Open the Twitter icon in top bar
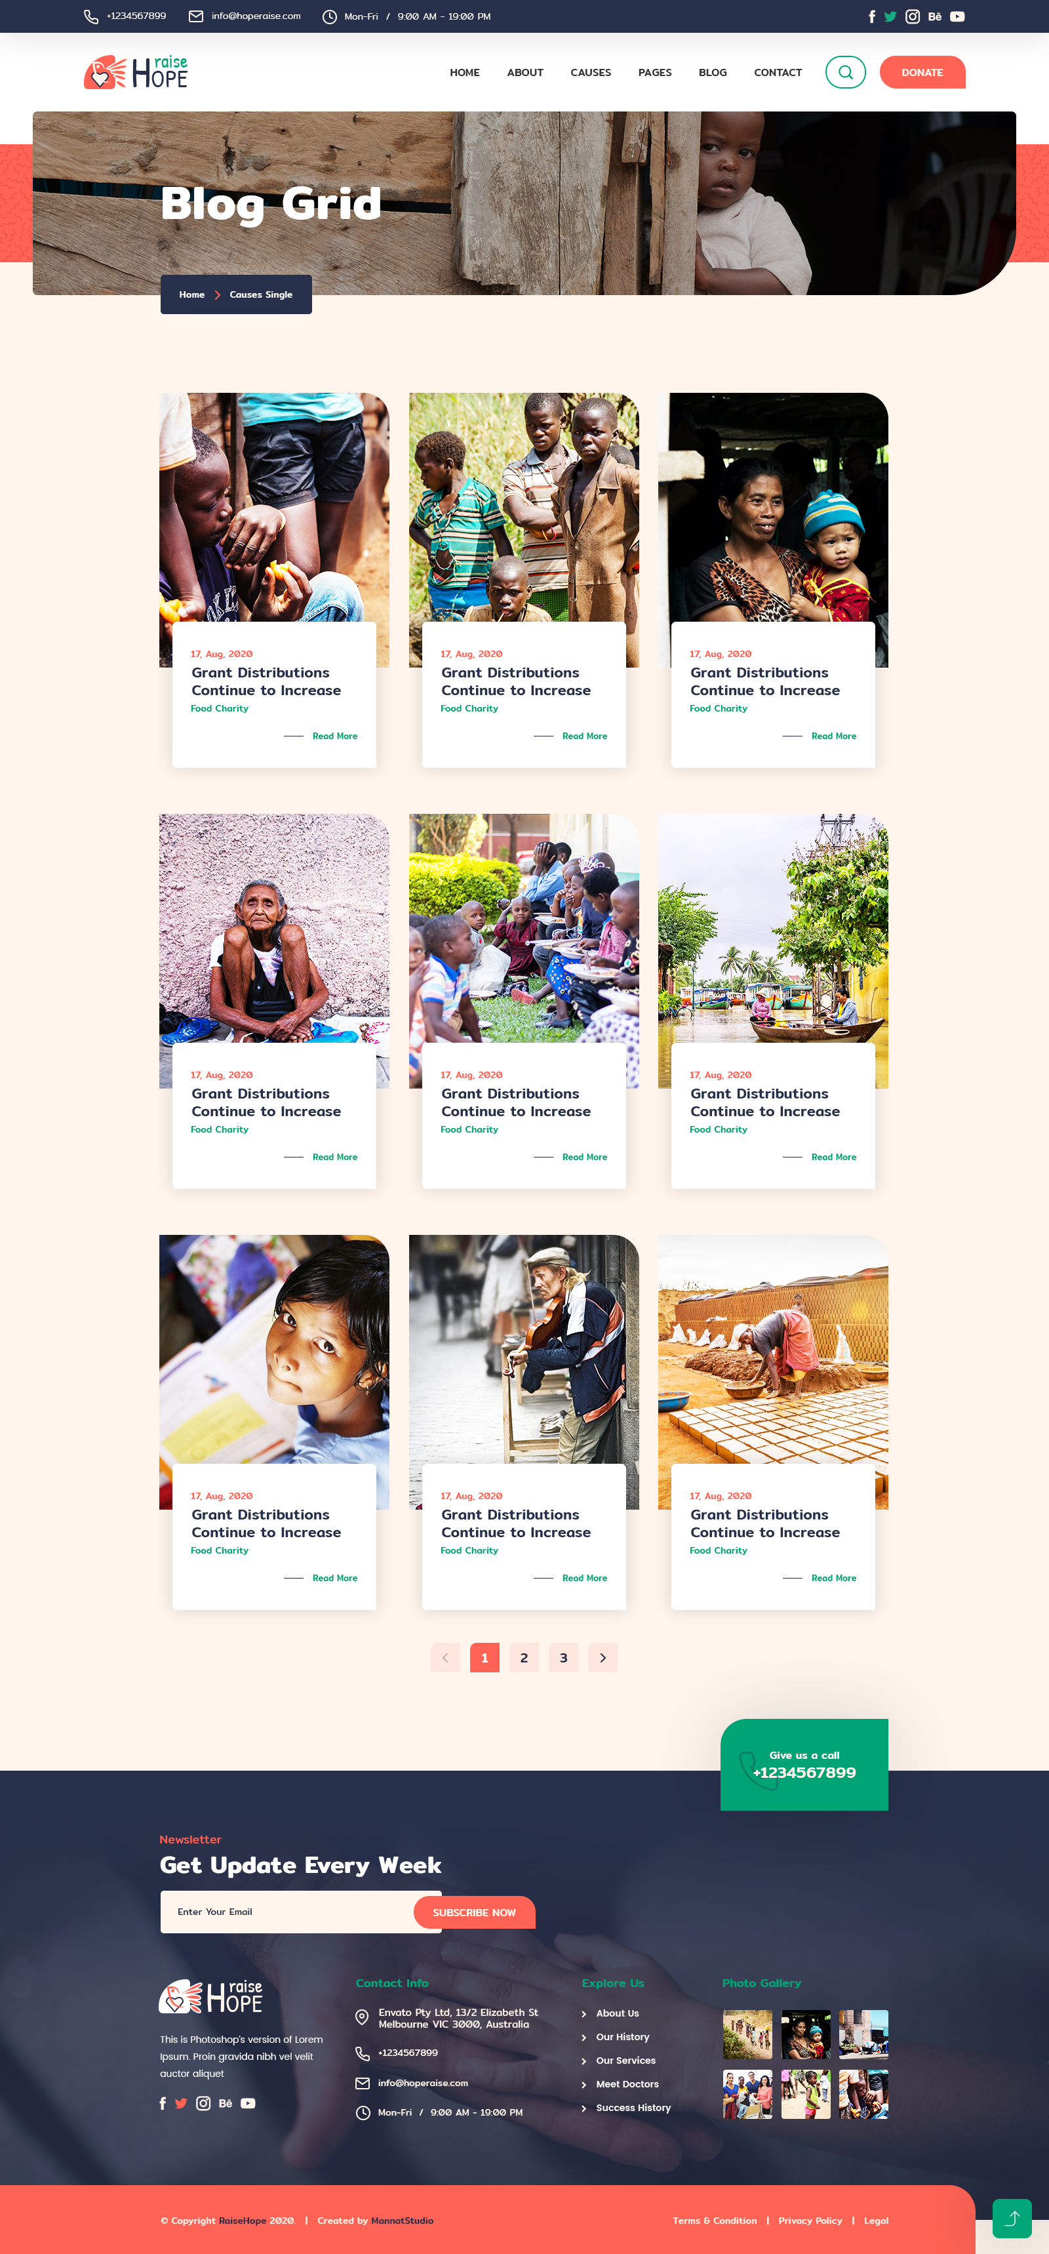 click(890, 16)
